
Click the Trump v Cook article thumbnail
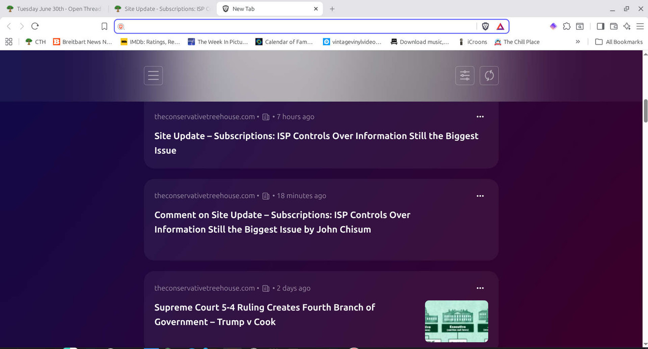(457, 321)
